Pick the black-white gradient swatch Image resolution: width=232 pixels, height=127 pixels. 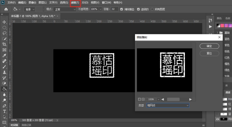click(218, 25)
